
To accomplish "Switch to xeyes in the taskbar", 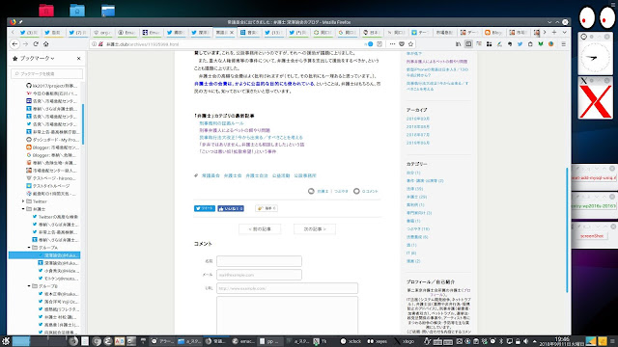I will click(378, 341).
